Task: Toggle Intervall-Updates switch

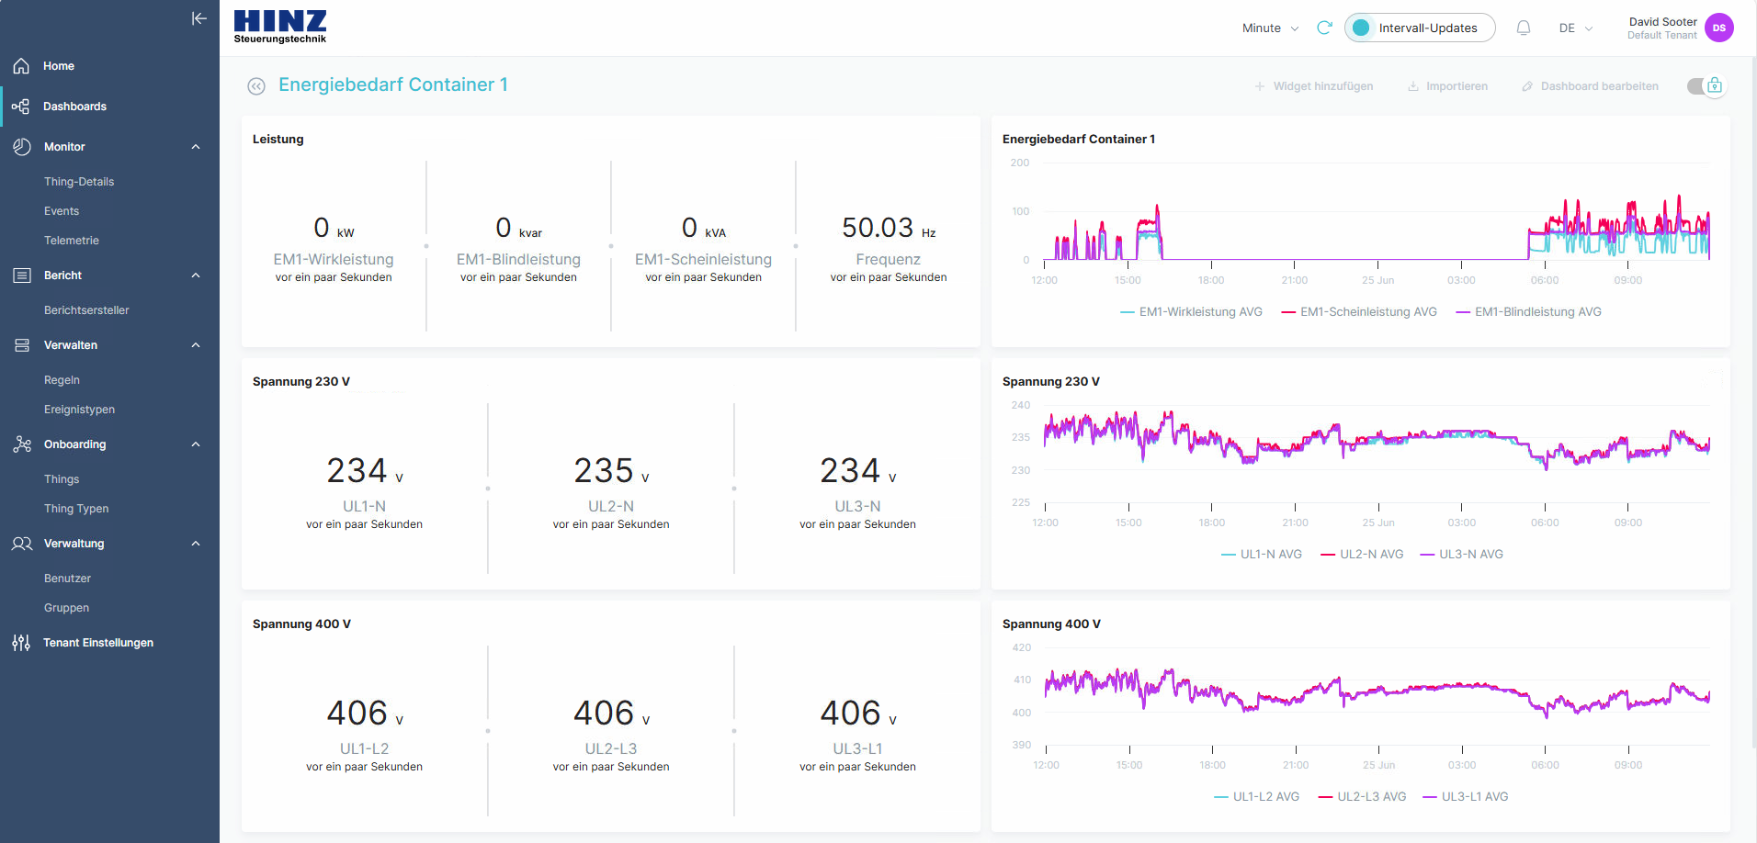Action: 1362,28
